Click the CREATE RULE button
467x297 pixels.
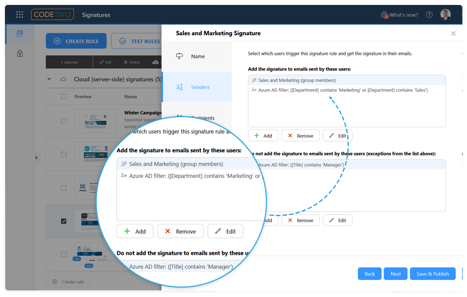tap(76, 41)
